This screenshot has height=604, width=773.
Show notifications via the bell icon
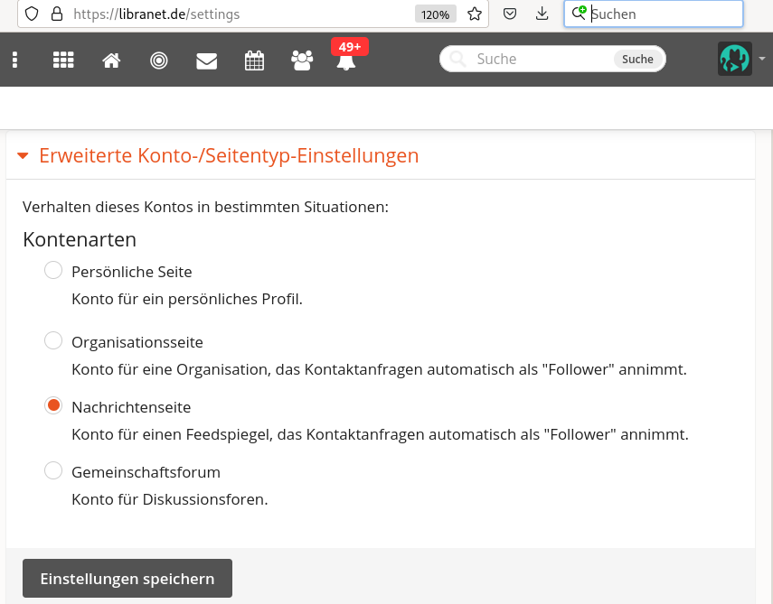[x=345, y=61]
